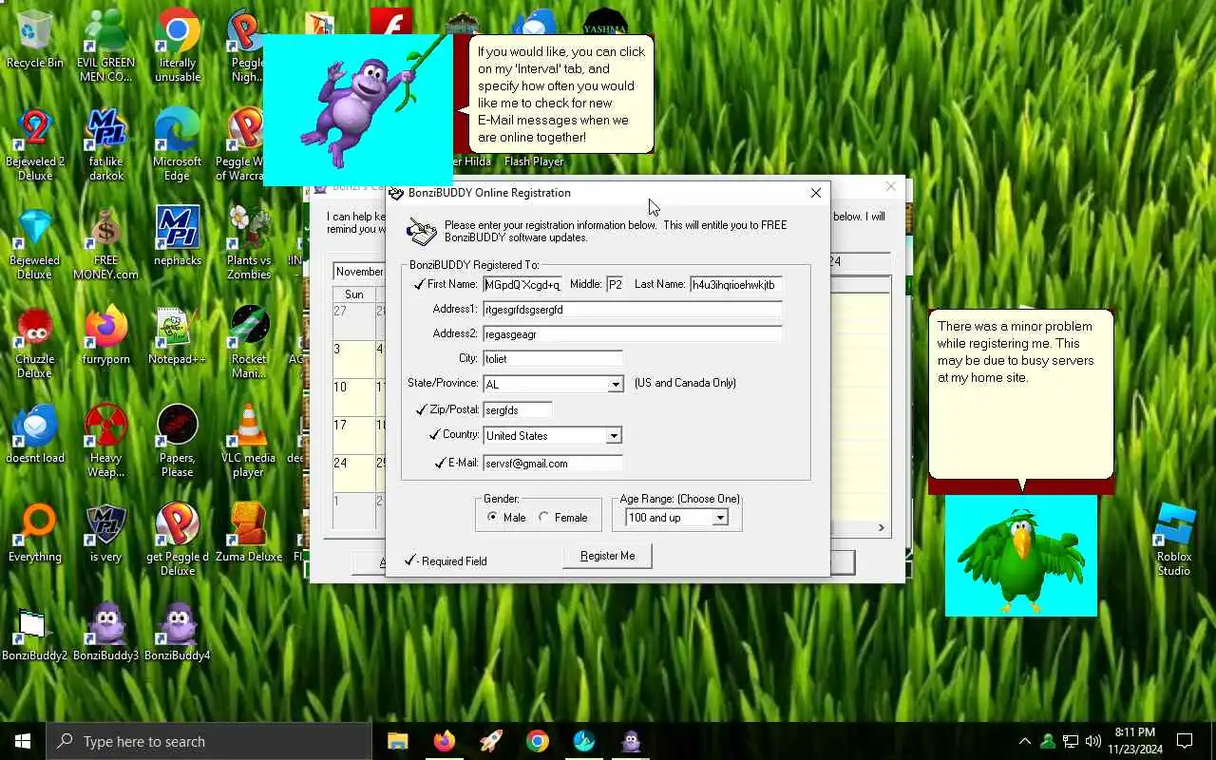This screenshot has width=1216, height=760.
Task: Open Chrome from the taskbar
Action: tap(538, 741)
